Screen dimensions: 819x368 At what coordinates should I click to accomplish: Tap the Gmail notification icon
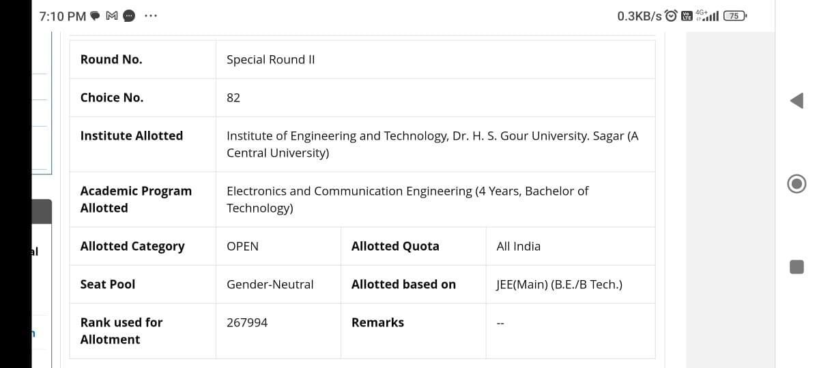113,16
